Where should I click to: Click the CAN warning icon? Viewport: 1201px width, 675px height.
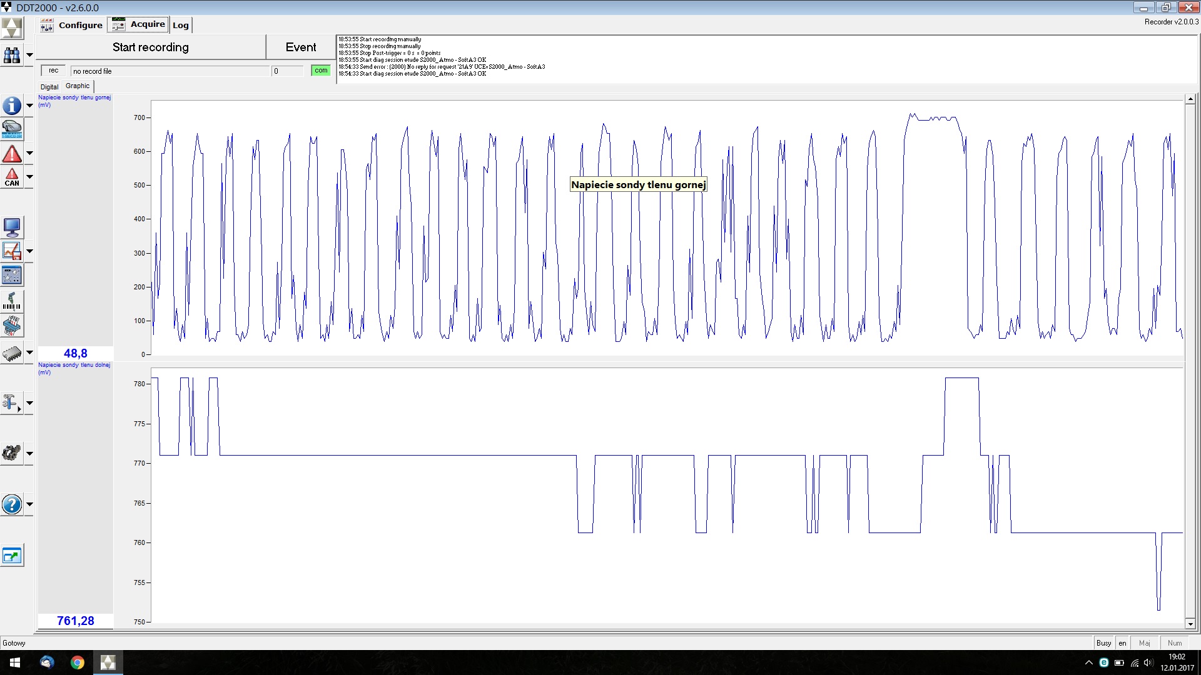[12, 177]
